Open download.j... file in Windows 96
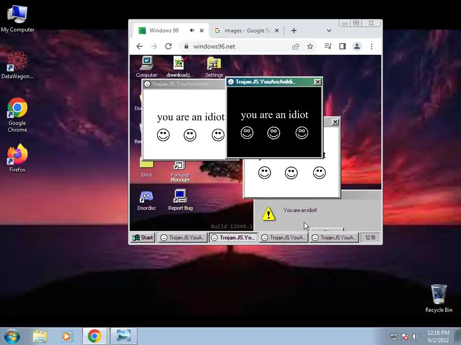Viewport: 461px width, 345px height. coord(180,67)
